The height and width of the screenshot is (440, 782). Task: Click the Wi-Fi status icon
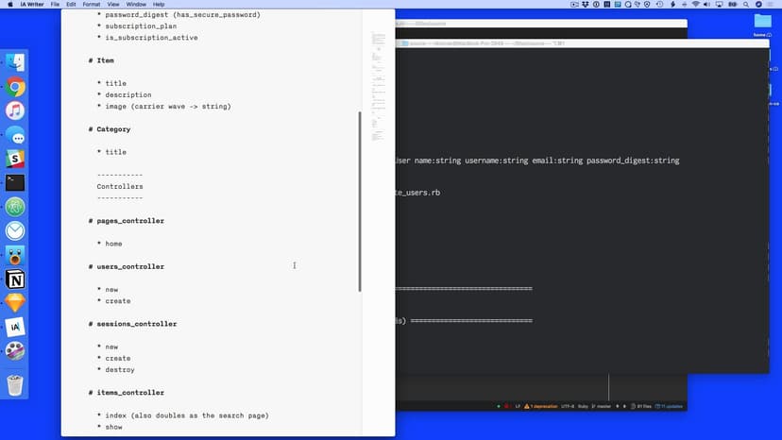[695, 5]
